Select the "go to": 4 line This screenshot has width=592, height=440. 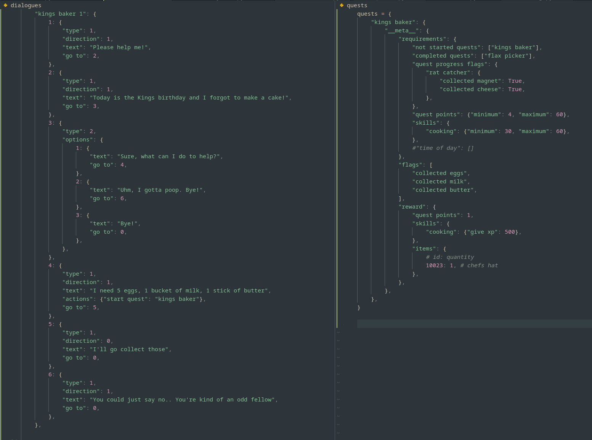[x=108, y=165]
